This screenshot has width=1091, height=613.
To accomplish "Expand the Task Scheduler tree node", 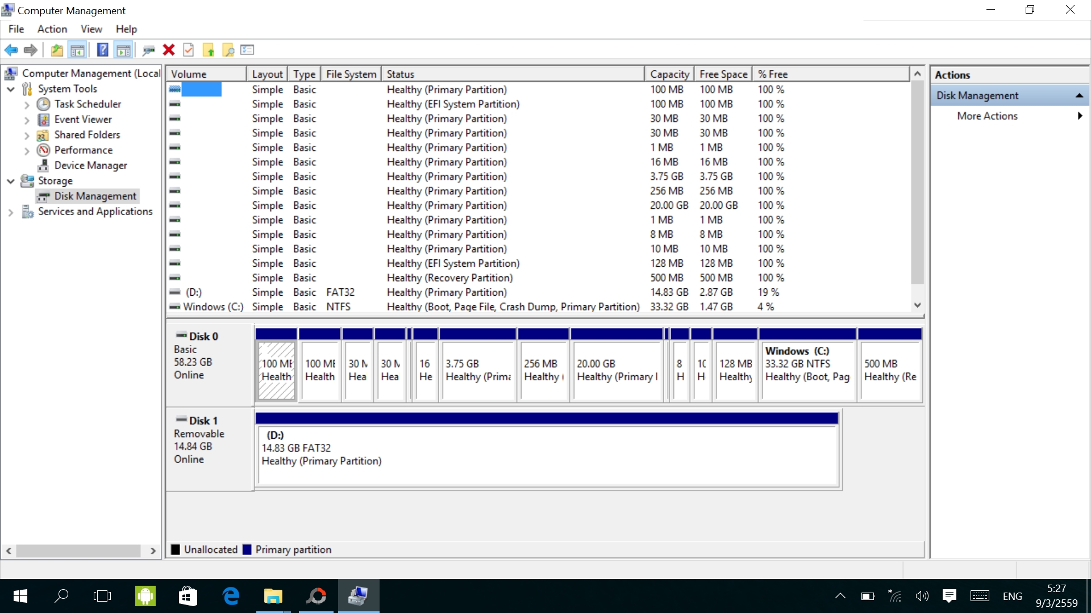I will [27, 104].
